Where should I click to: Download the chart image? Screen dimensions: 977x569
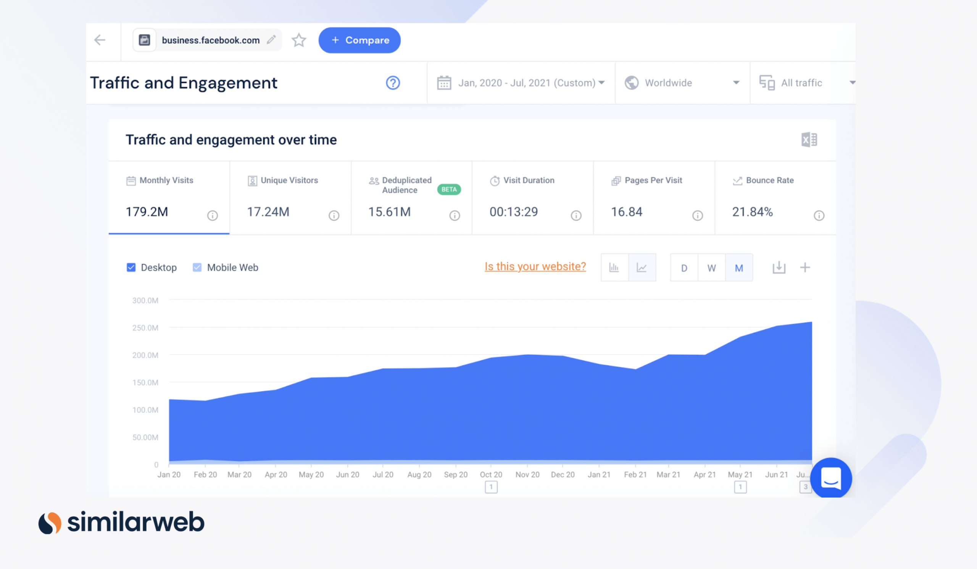[x=779, y=268]
